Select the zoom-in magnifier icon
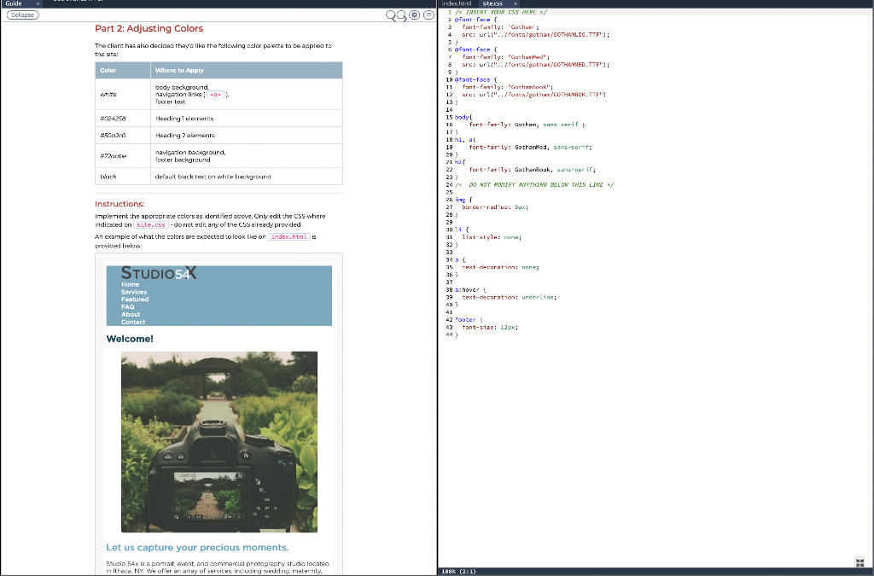874x576 pixels. click(400, 15)
